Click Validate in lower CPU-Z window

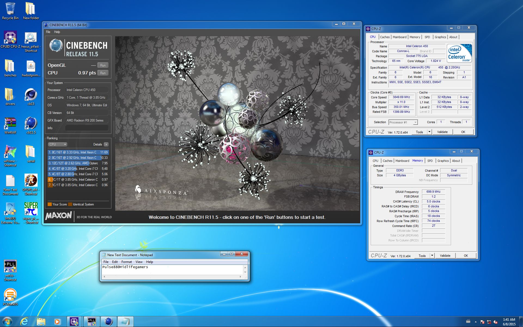coord(445,256)
